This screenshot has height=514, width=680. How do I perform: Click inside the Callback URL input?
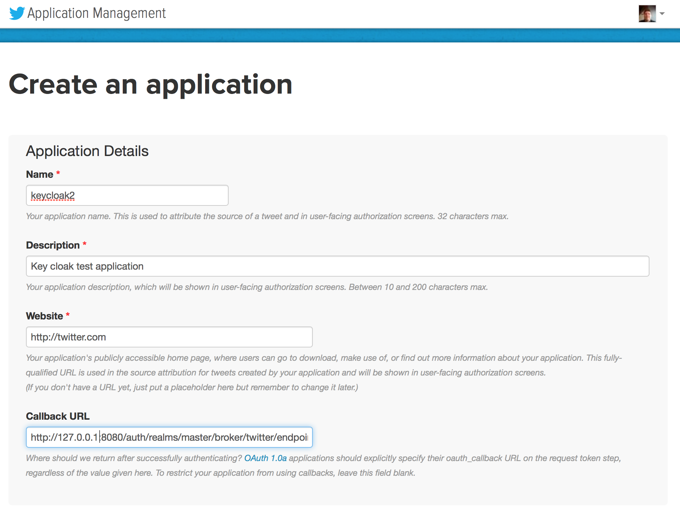pos(169,437)
